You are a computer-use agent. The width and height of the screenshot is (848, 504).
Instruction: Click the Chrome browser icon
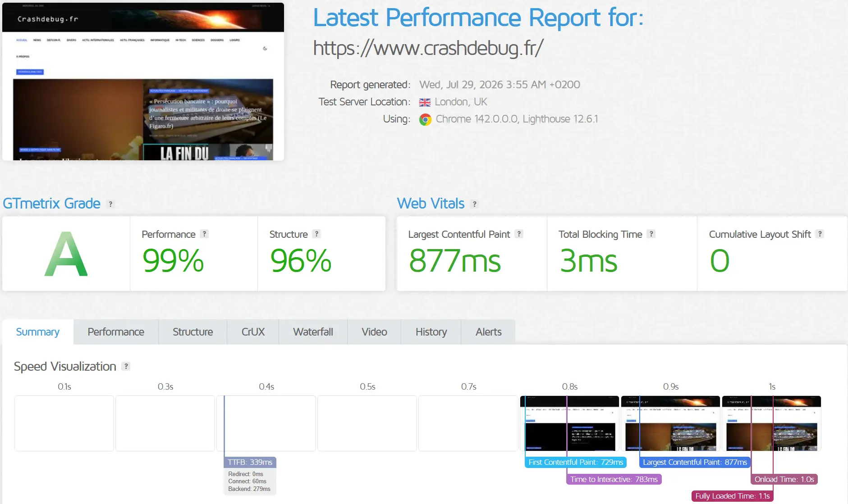[425, 119]
